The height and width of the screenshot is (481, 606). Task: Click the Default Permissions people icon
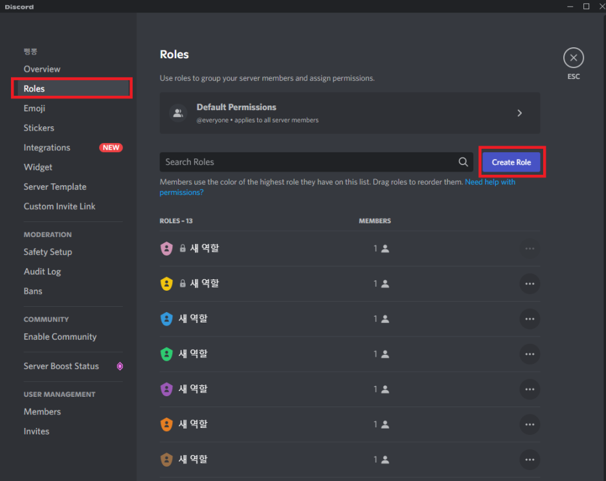(x=178, y=113)
